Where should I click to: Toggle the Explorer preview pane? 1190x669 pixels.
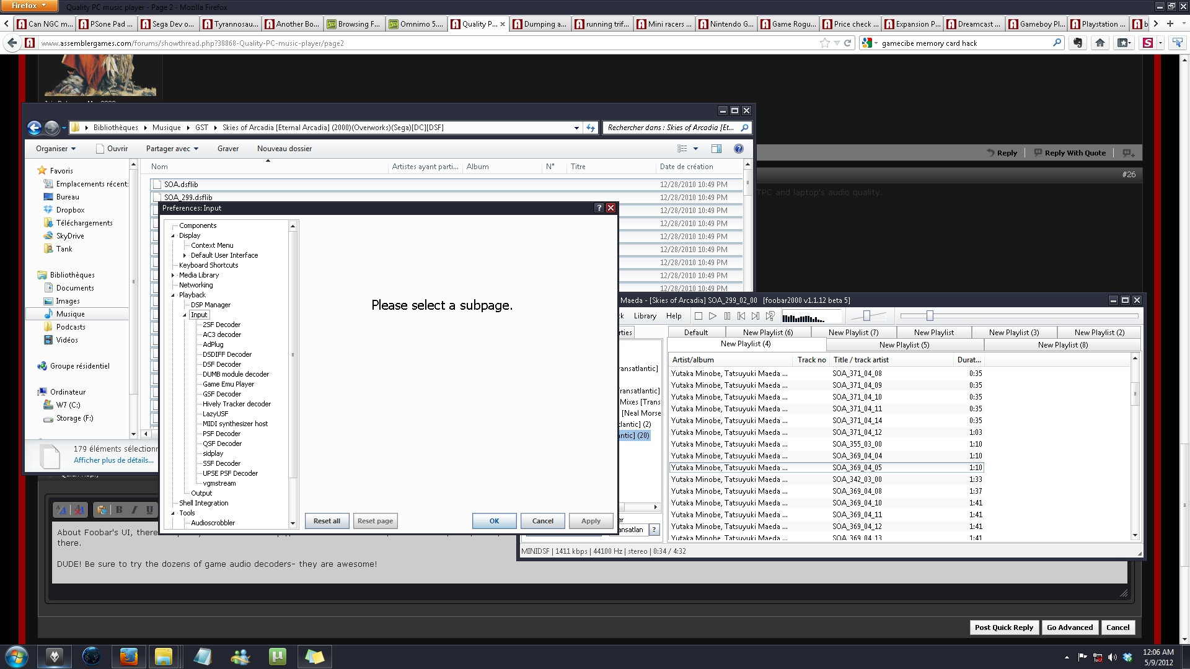716,149
